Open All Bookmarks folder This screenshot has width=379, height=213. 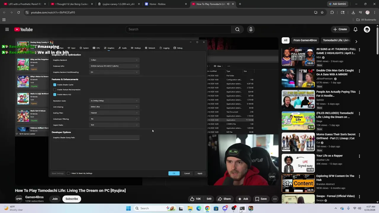(366, 20)
